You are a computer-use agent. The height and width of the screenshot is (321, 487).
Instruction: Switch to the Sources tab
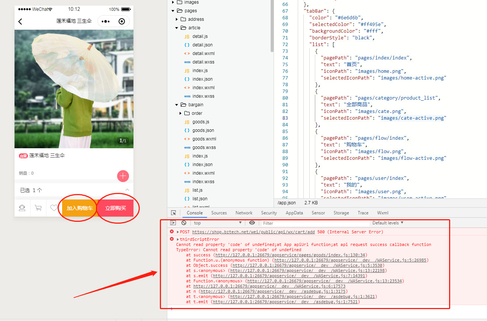219,213
